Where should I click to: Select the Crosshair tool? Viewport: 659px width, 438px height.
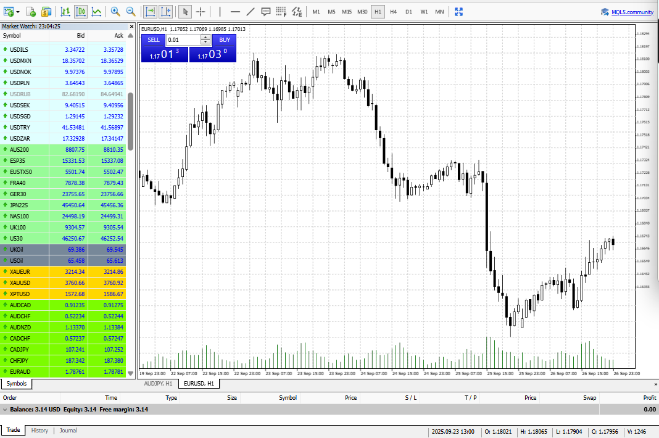[x=201, y=12]
